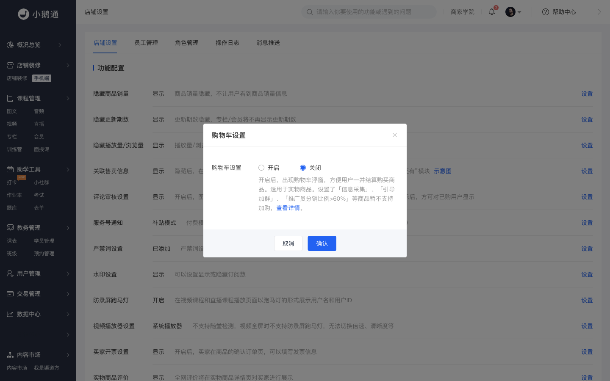Screen dimensions: 610x381
Task: Click 设置 for 水印设置
Action: click(x=587, y=274)
